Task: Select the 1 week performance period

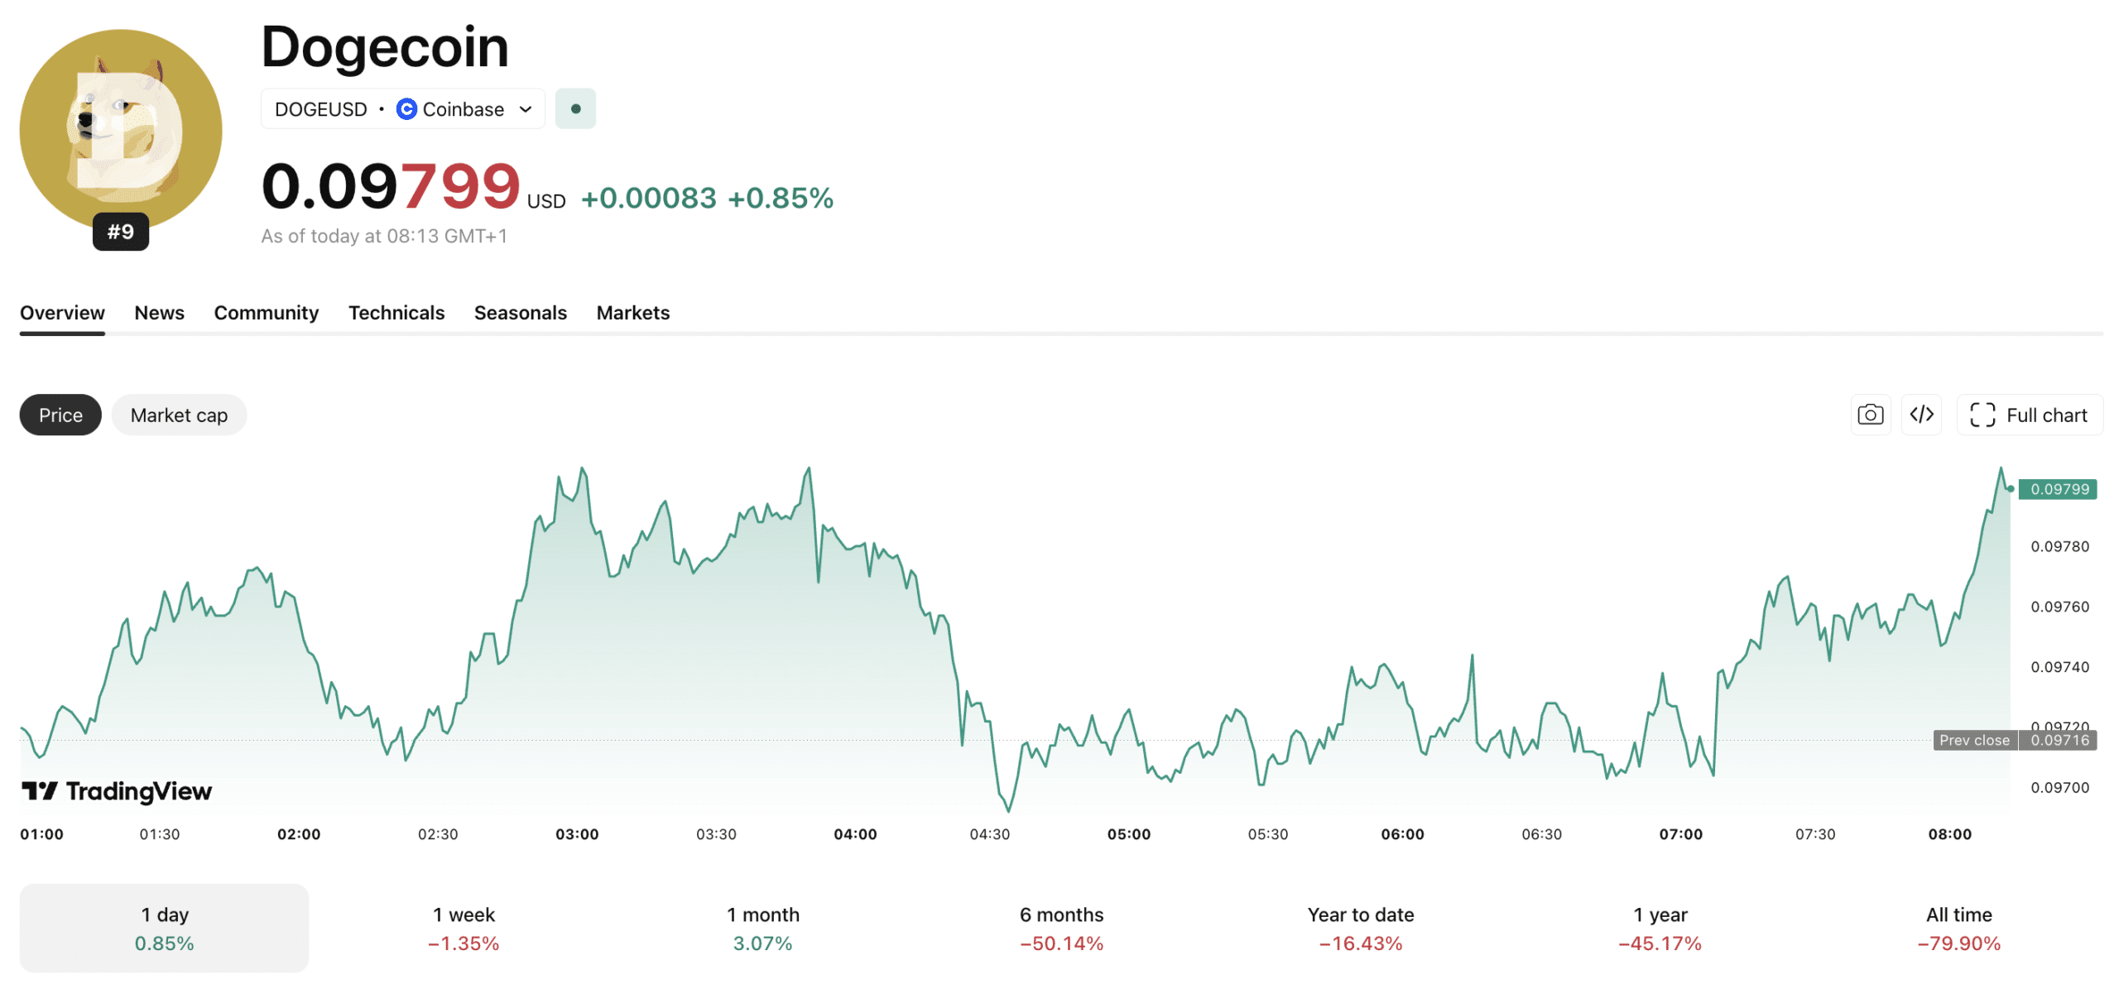Action: point(463,927)
